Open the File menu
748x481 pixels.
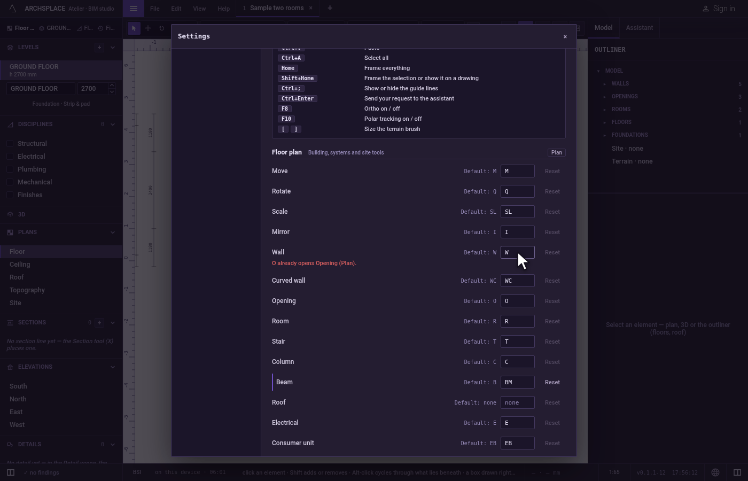pyautogui.click(x=154, y=9)
